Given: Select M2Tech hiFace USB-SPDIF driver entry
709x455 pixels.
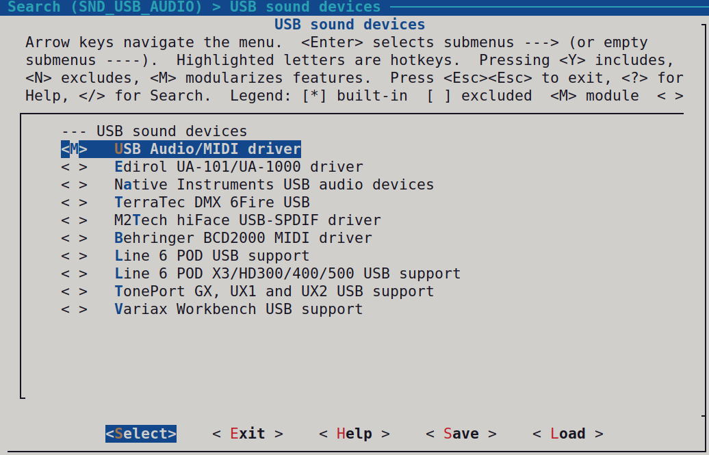Looking at the screenshot, I should [x=247, y=220].
